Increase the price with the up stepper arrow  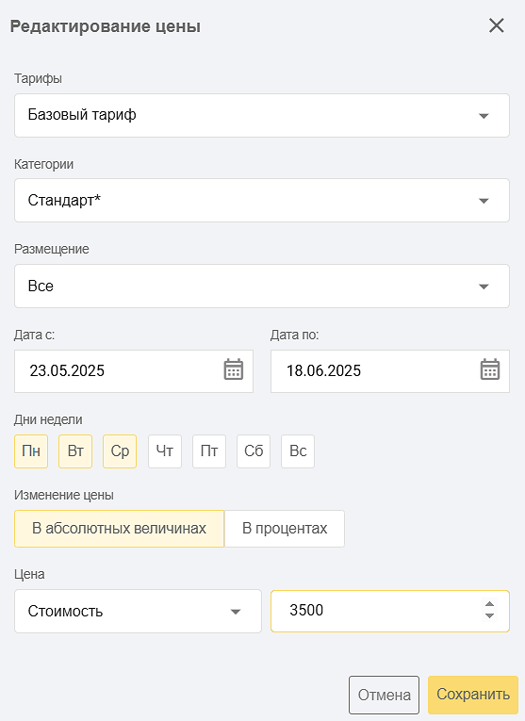[x=489, y=604]
